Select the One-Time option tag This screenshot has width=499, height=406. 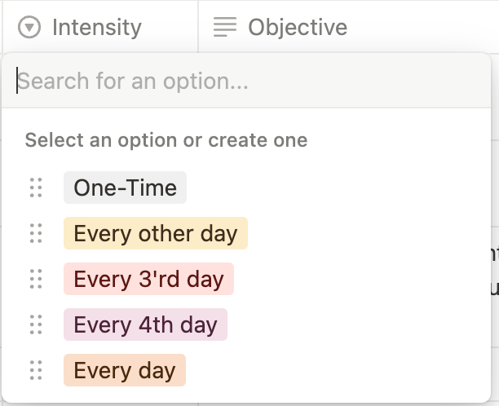click(x=125, y=188)
